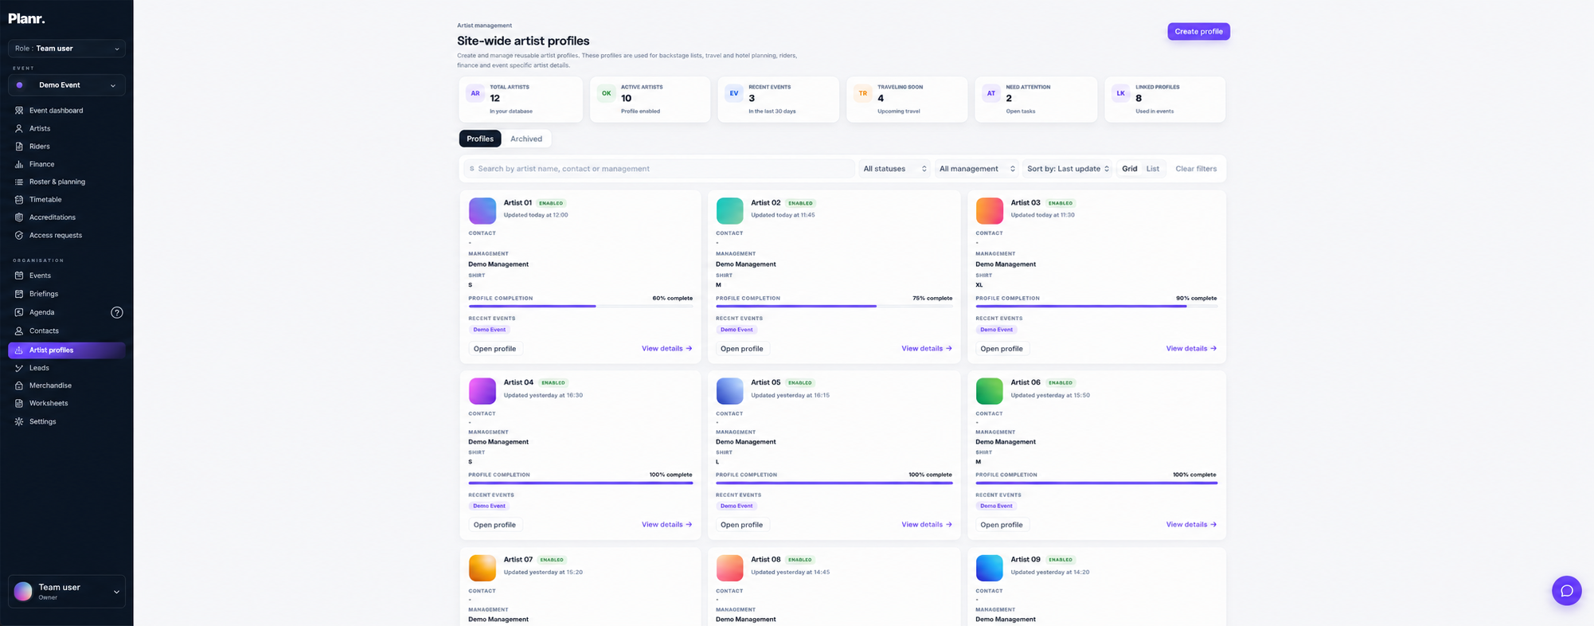Click the Demo Event tag on Artist 06
Screen dimensions: 1594x626
[x=997, y=506]
